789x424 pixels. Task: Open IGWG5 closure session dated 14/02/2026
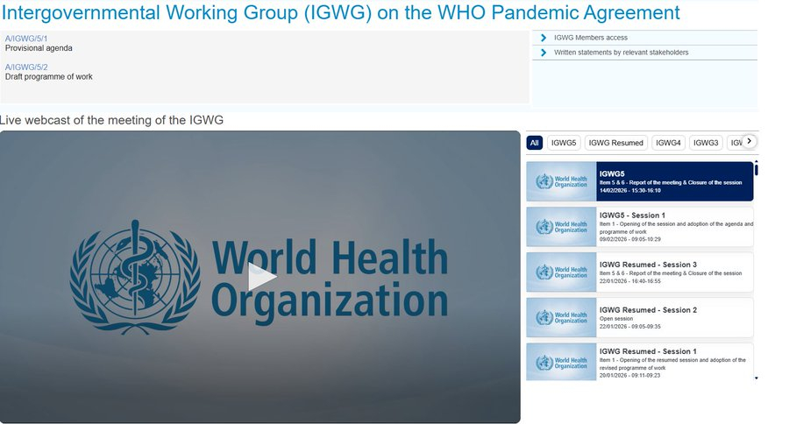pyautogui.click(x=673, y=181)
